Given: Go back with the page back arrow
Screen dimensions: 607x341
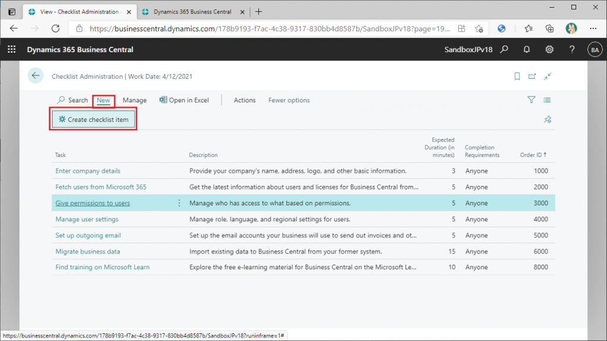Looking at the screenshot, I should [36, 76].
